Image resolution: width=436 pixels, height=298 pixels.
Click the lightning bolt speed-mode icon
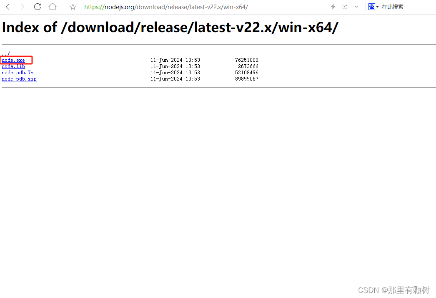click(x=333, y=7)
